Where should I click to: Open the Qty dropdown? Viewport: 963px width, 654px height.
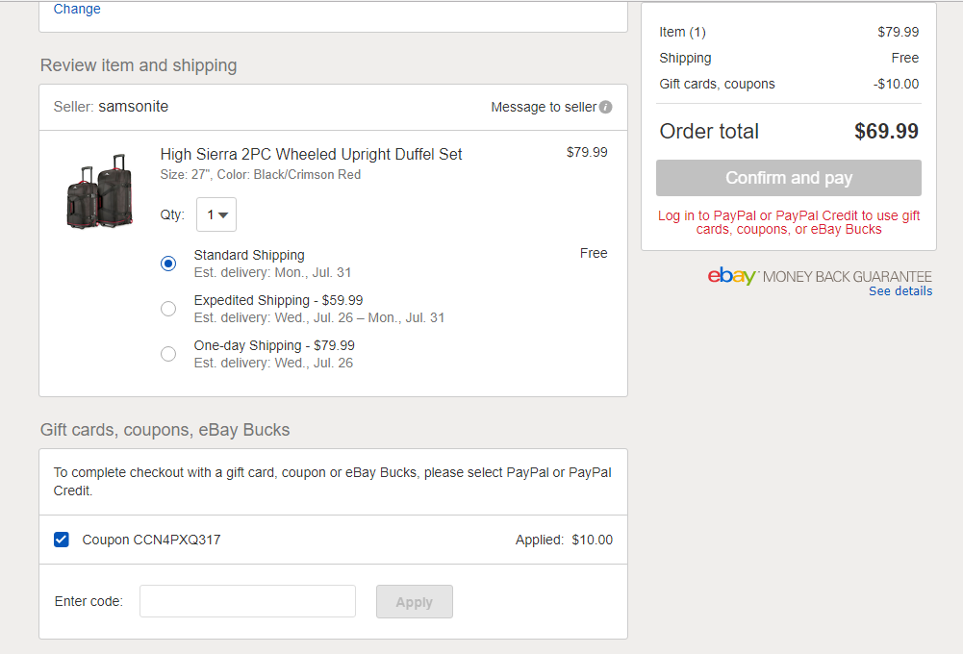(216, 214)
